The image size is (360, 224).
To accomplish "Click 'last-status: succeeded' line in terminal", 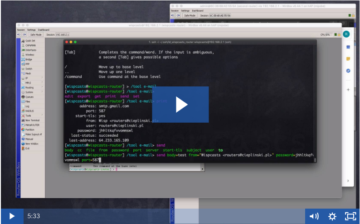I will [x=95, y=135].
